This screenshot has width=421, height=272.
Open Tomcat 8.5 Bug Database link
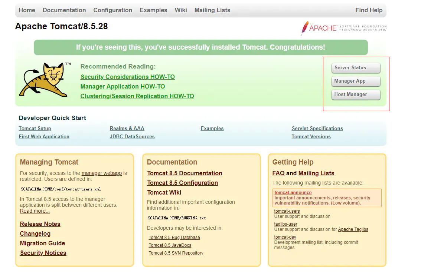click(x=174, y=238)
